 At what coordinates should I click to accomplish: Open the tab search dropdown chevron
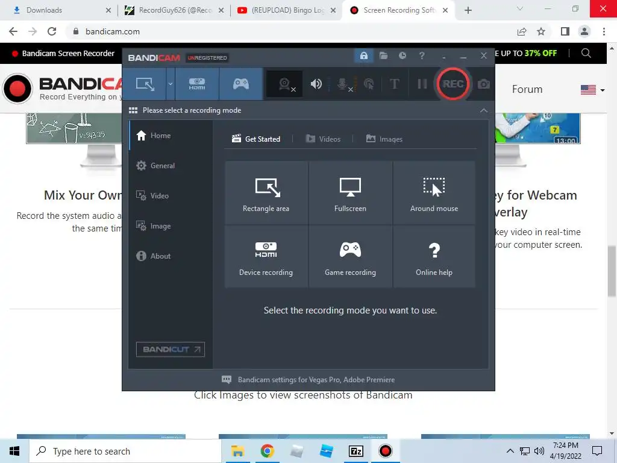[x=520, y=8]
